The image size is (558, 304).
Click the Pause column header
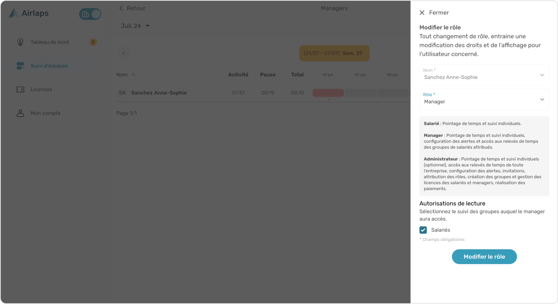pos(268,75)
